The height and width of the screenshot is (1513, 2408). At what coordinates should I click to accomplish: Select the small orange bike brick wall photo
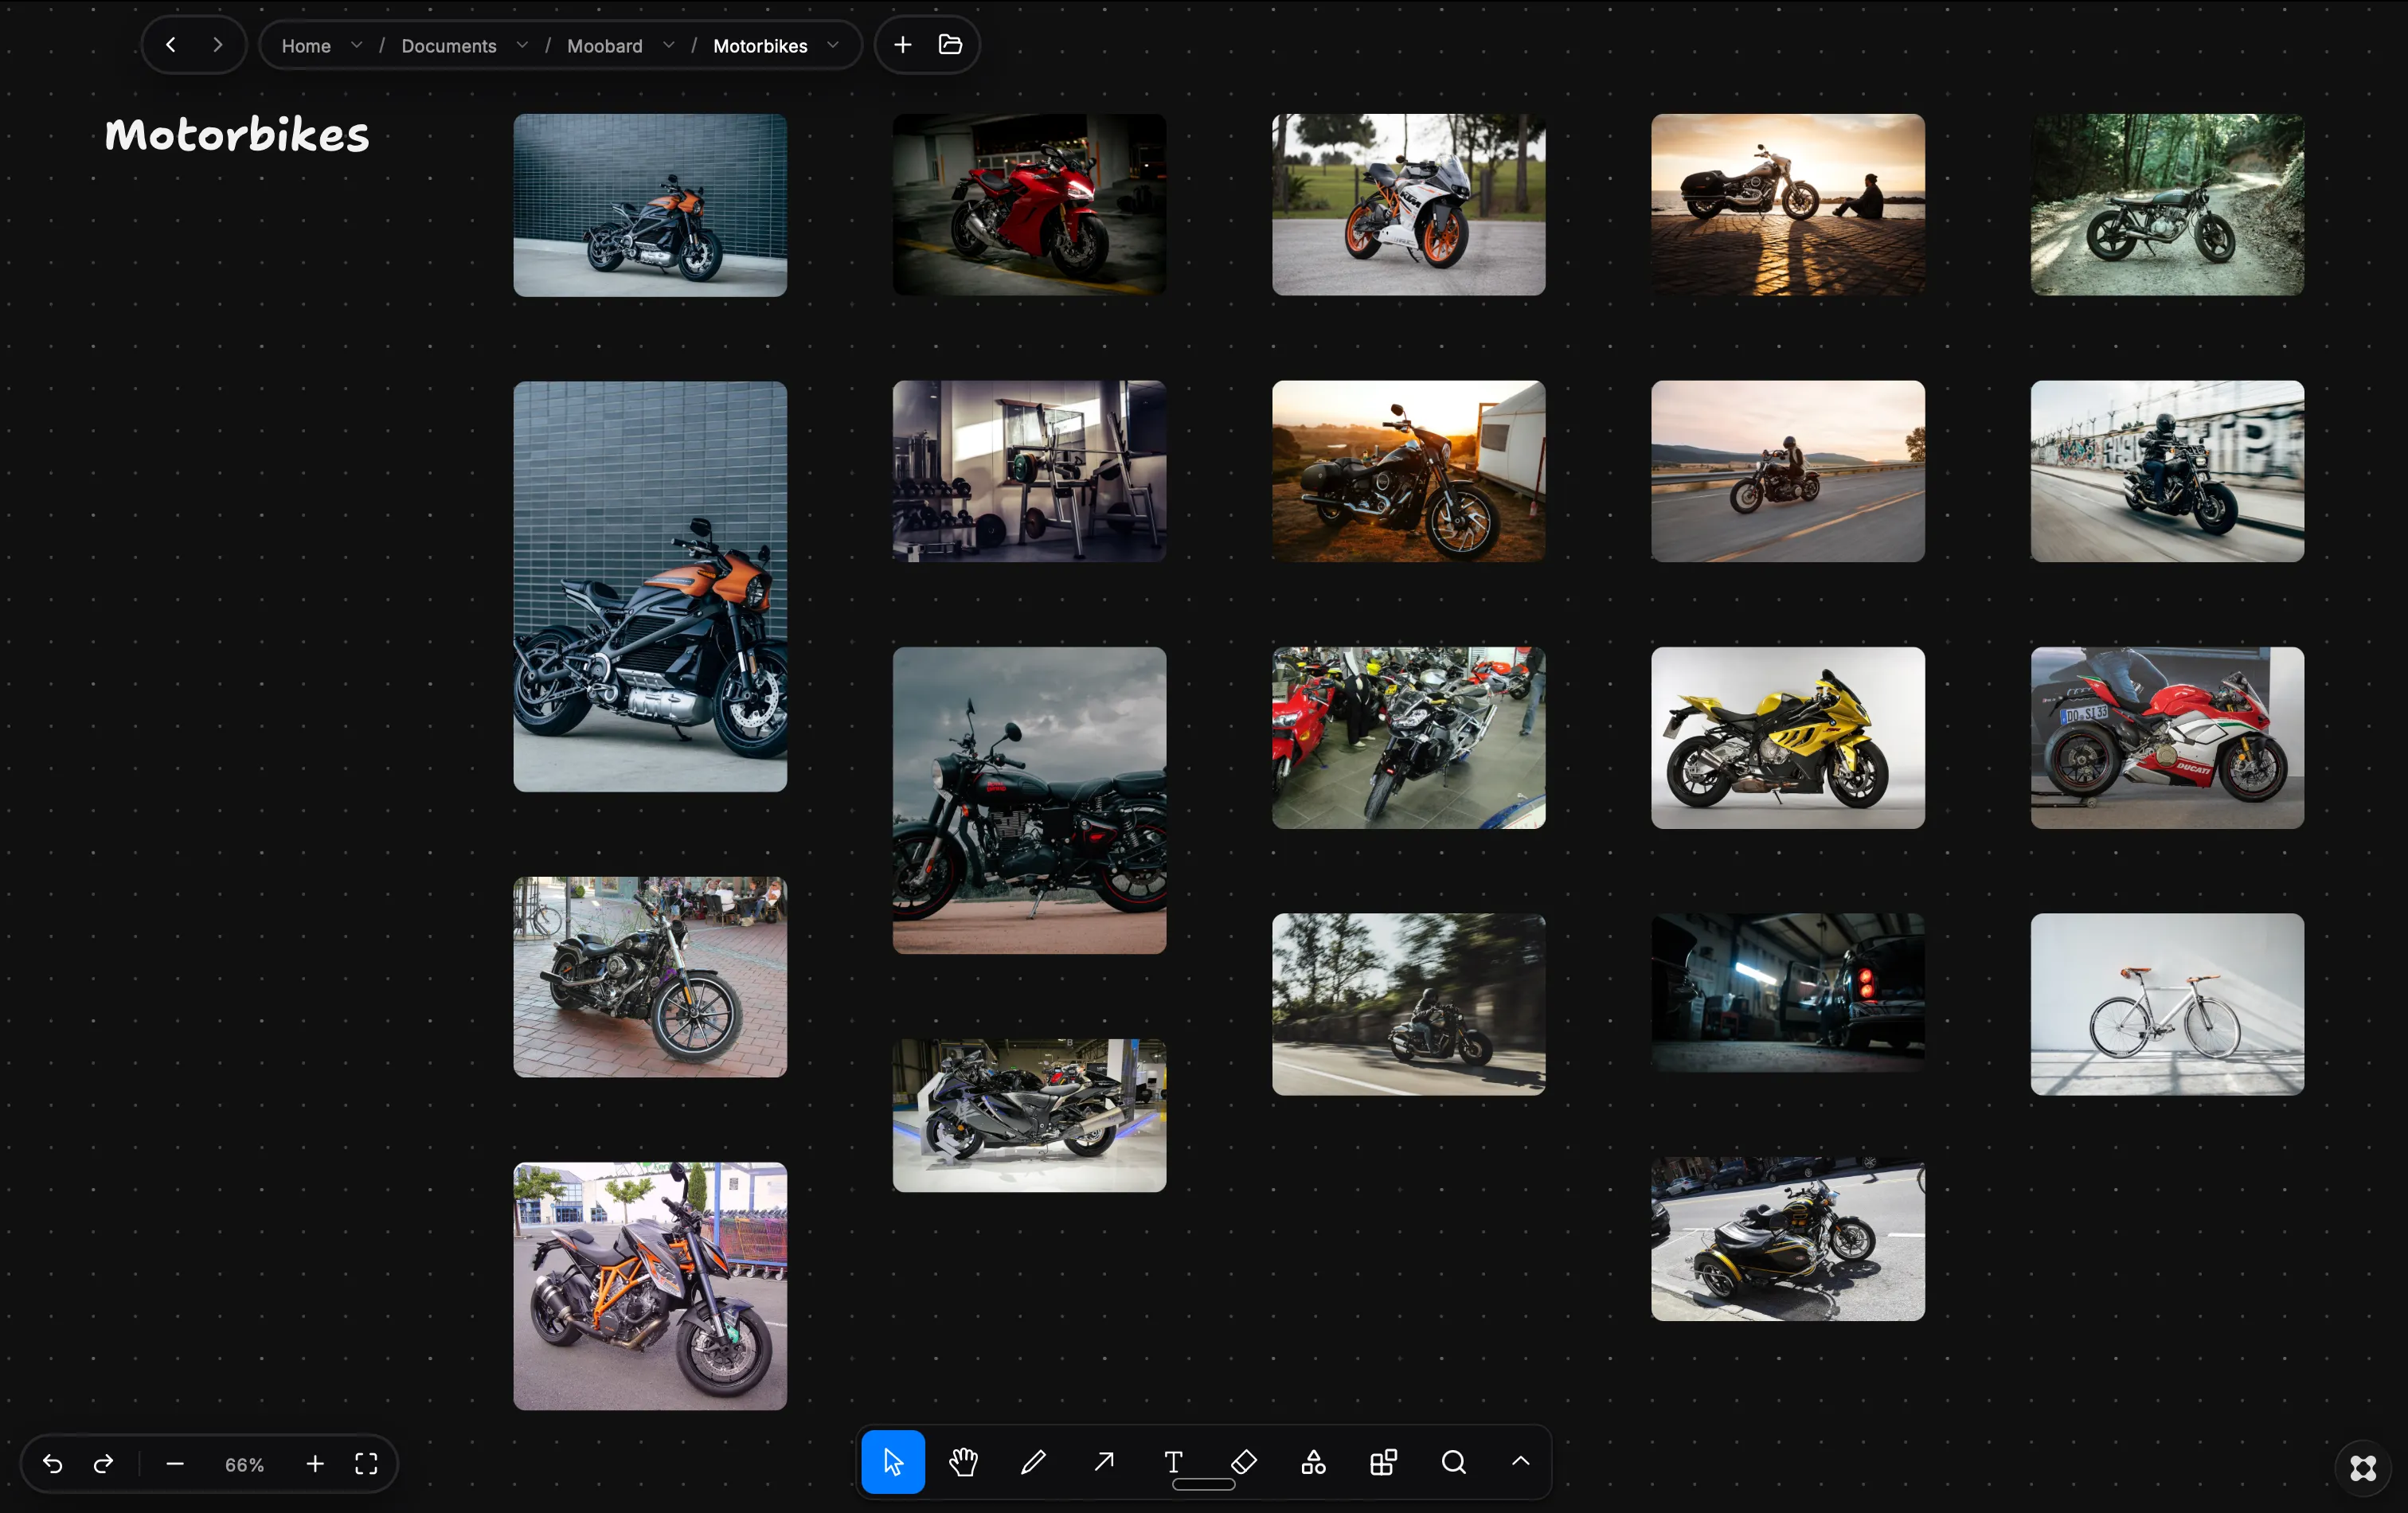650,205
